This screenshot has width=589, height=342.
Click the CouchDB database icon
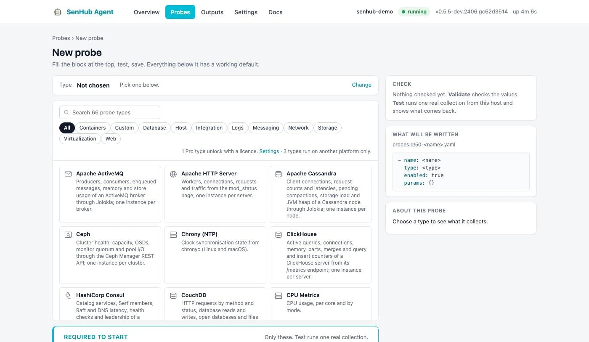(173, 295)
